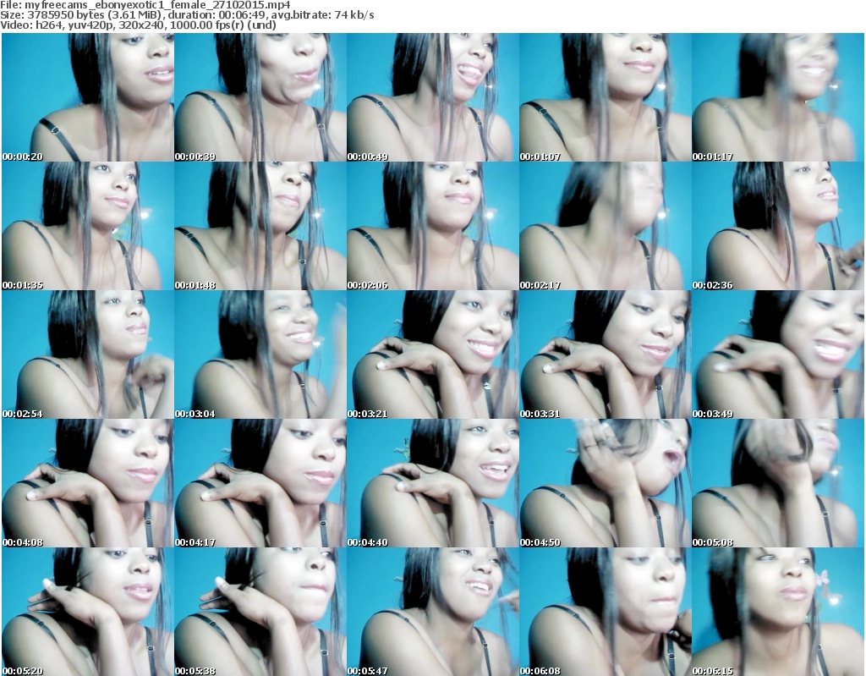
Task: Select the thumbnail timestamped 00:02:17
Action: (605, 226)
